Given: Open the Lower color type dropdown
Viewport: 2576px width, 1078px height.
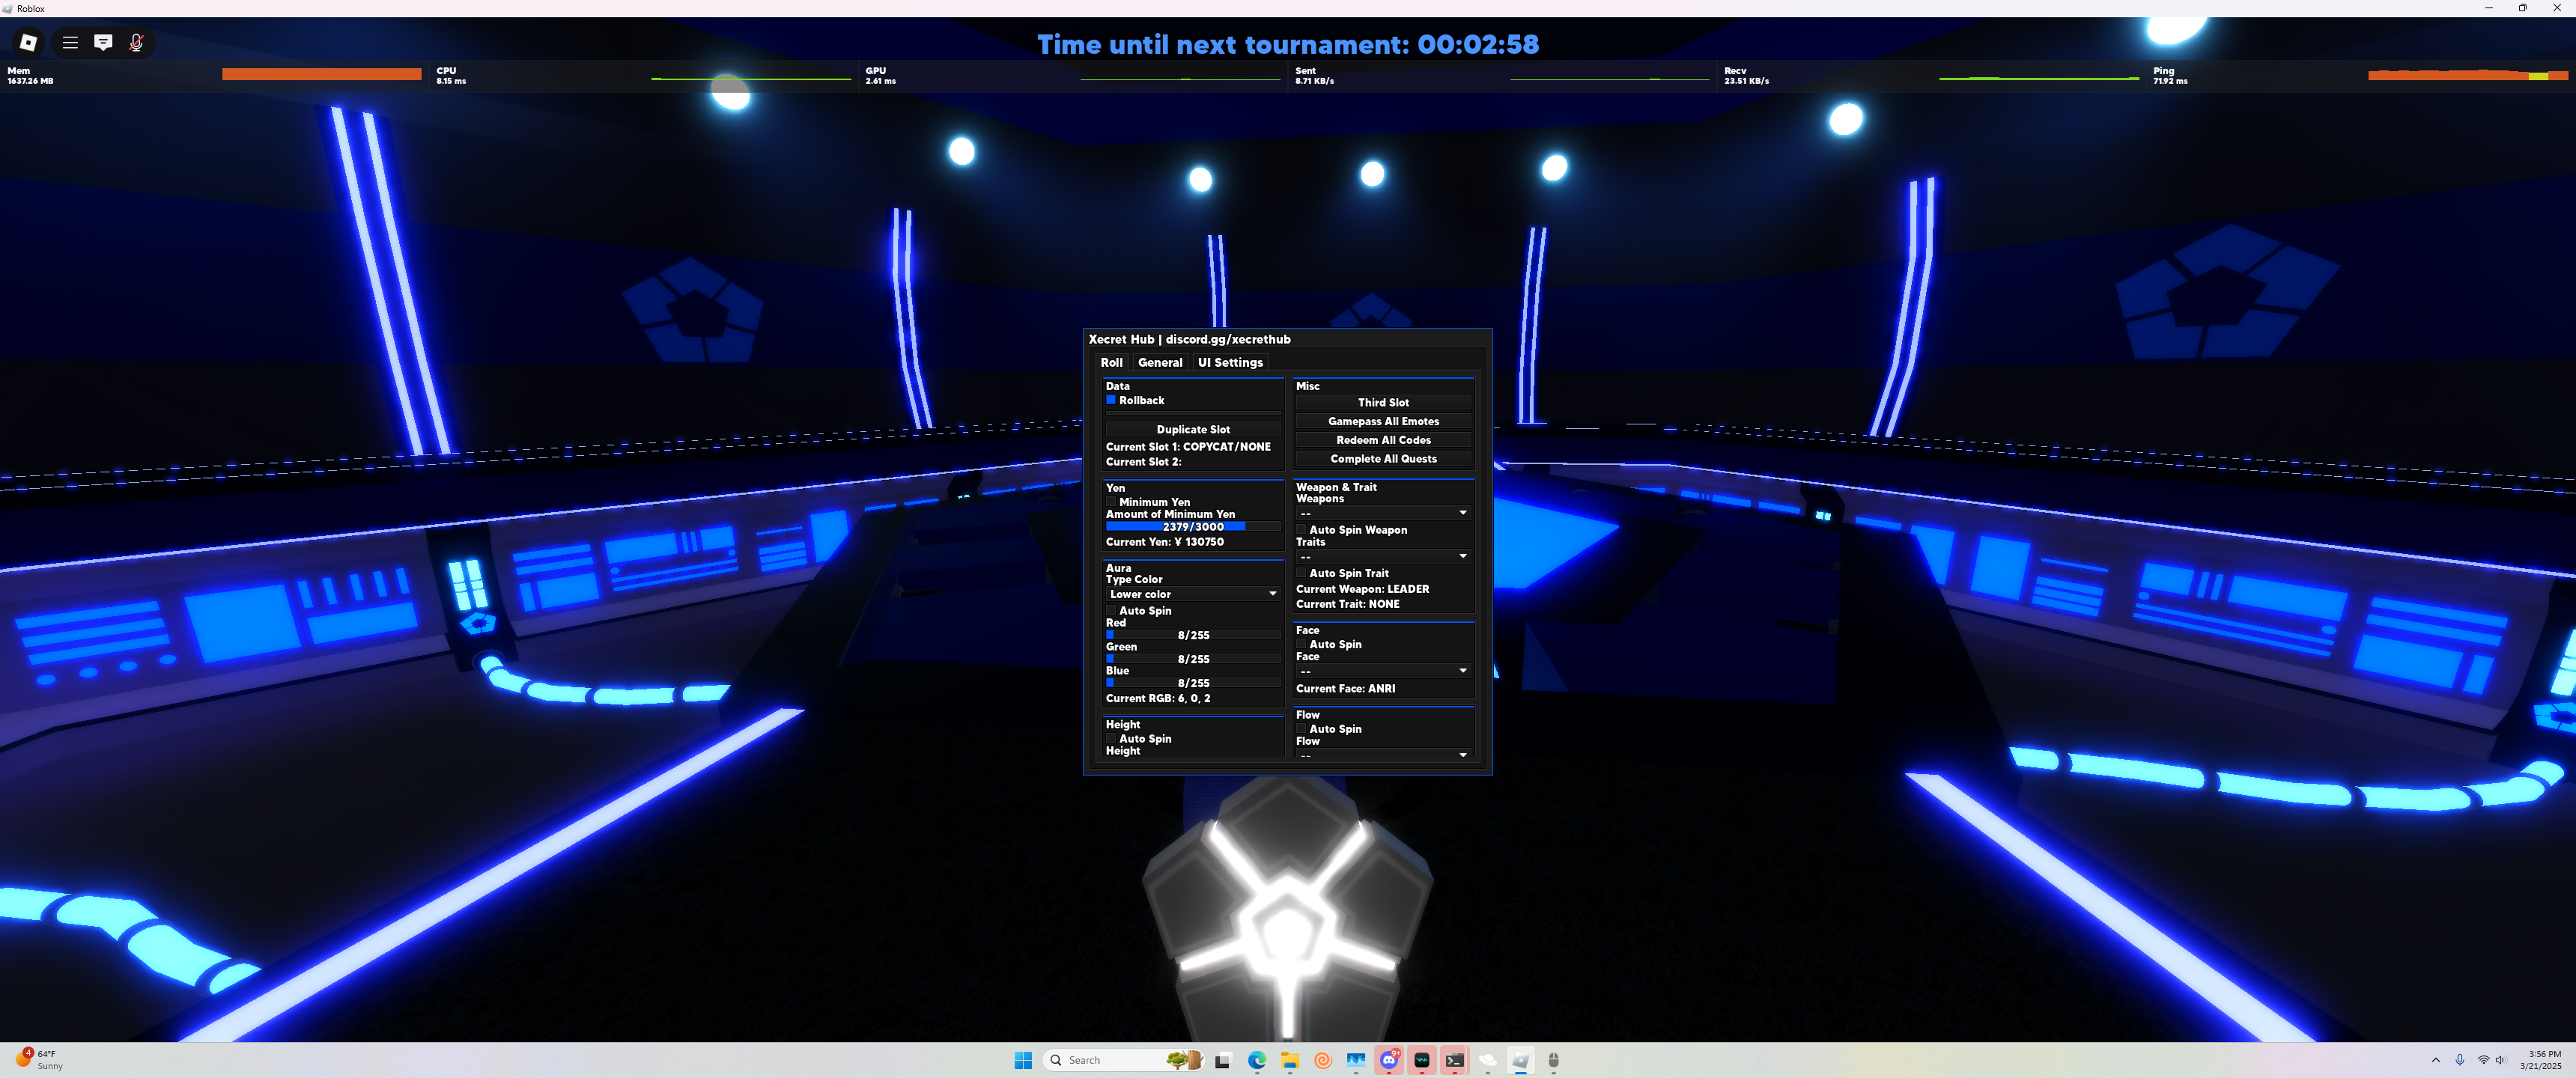Looking at the screenshot, I should click(1192, 594).
